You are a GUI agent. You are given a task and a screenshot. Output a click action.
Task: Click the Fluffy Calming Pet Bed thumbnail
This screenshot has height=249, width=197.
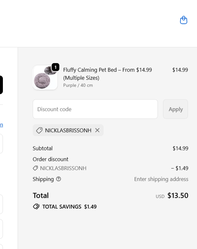45,78
